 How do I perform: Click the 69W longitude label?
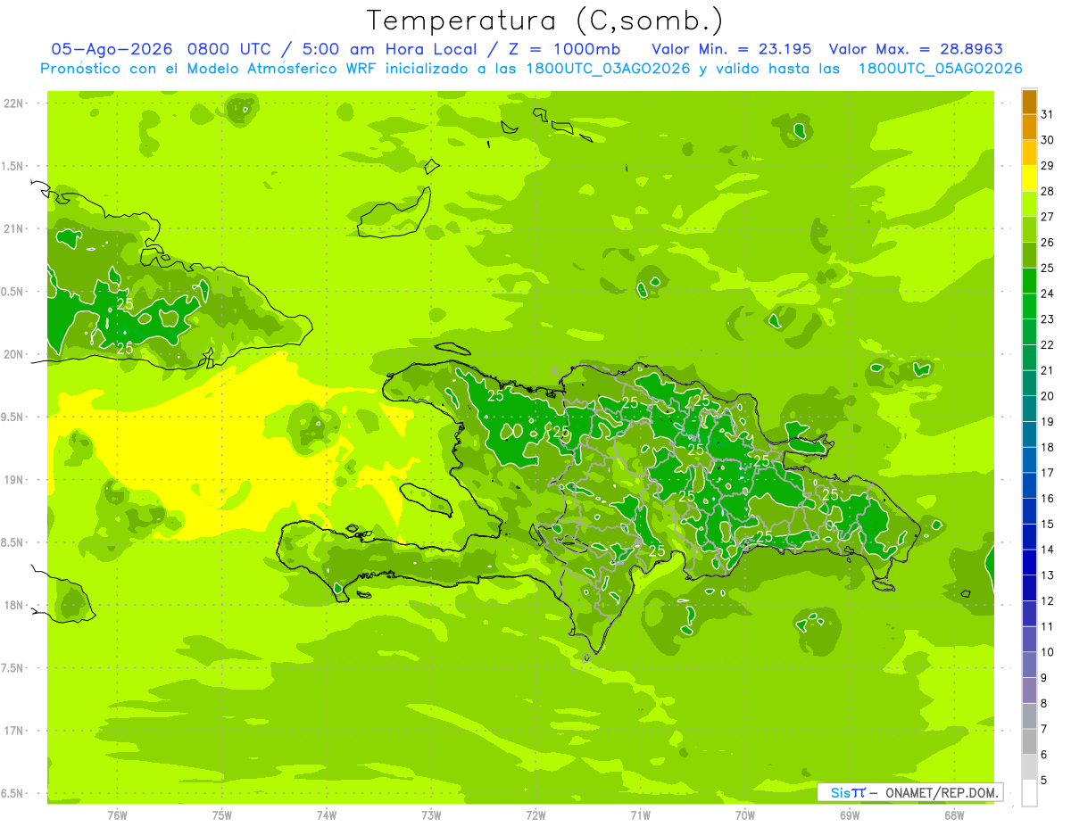coord(850,815)
